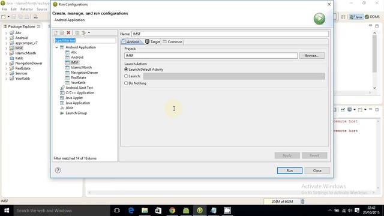384x216 pixels.
Task: Click the Apply button
Action: coord(287,155)
